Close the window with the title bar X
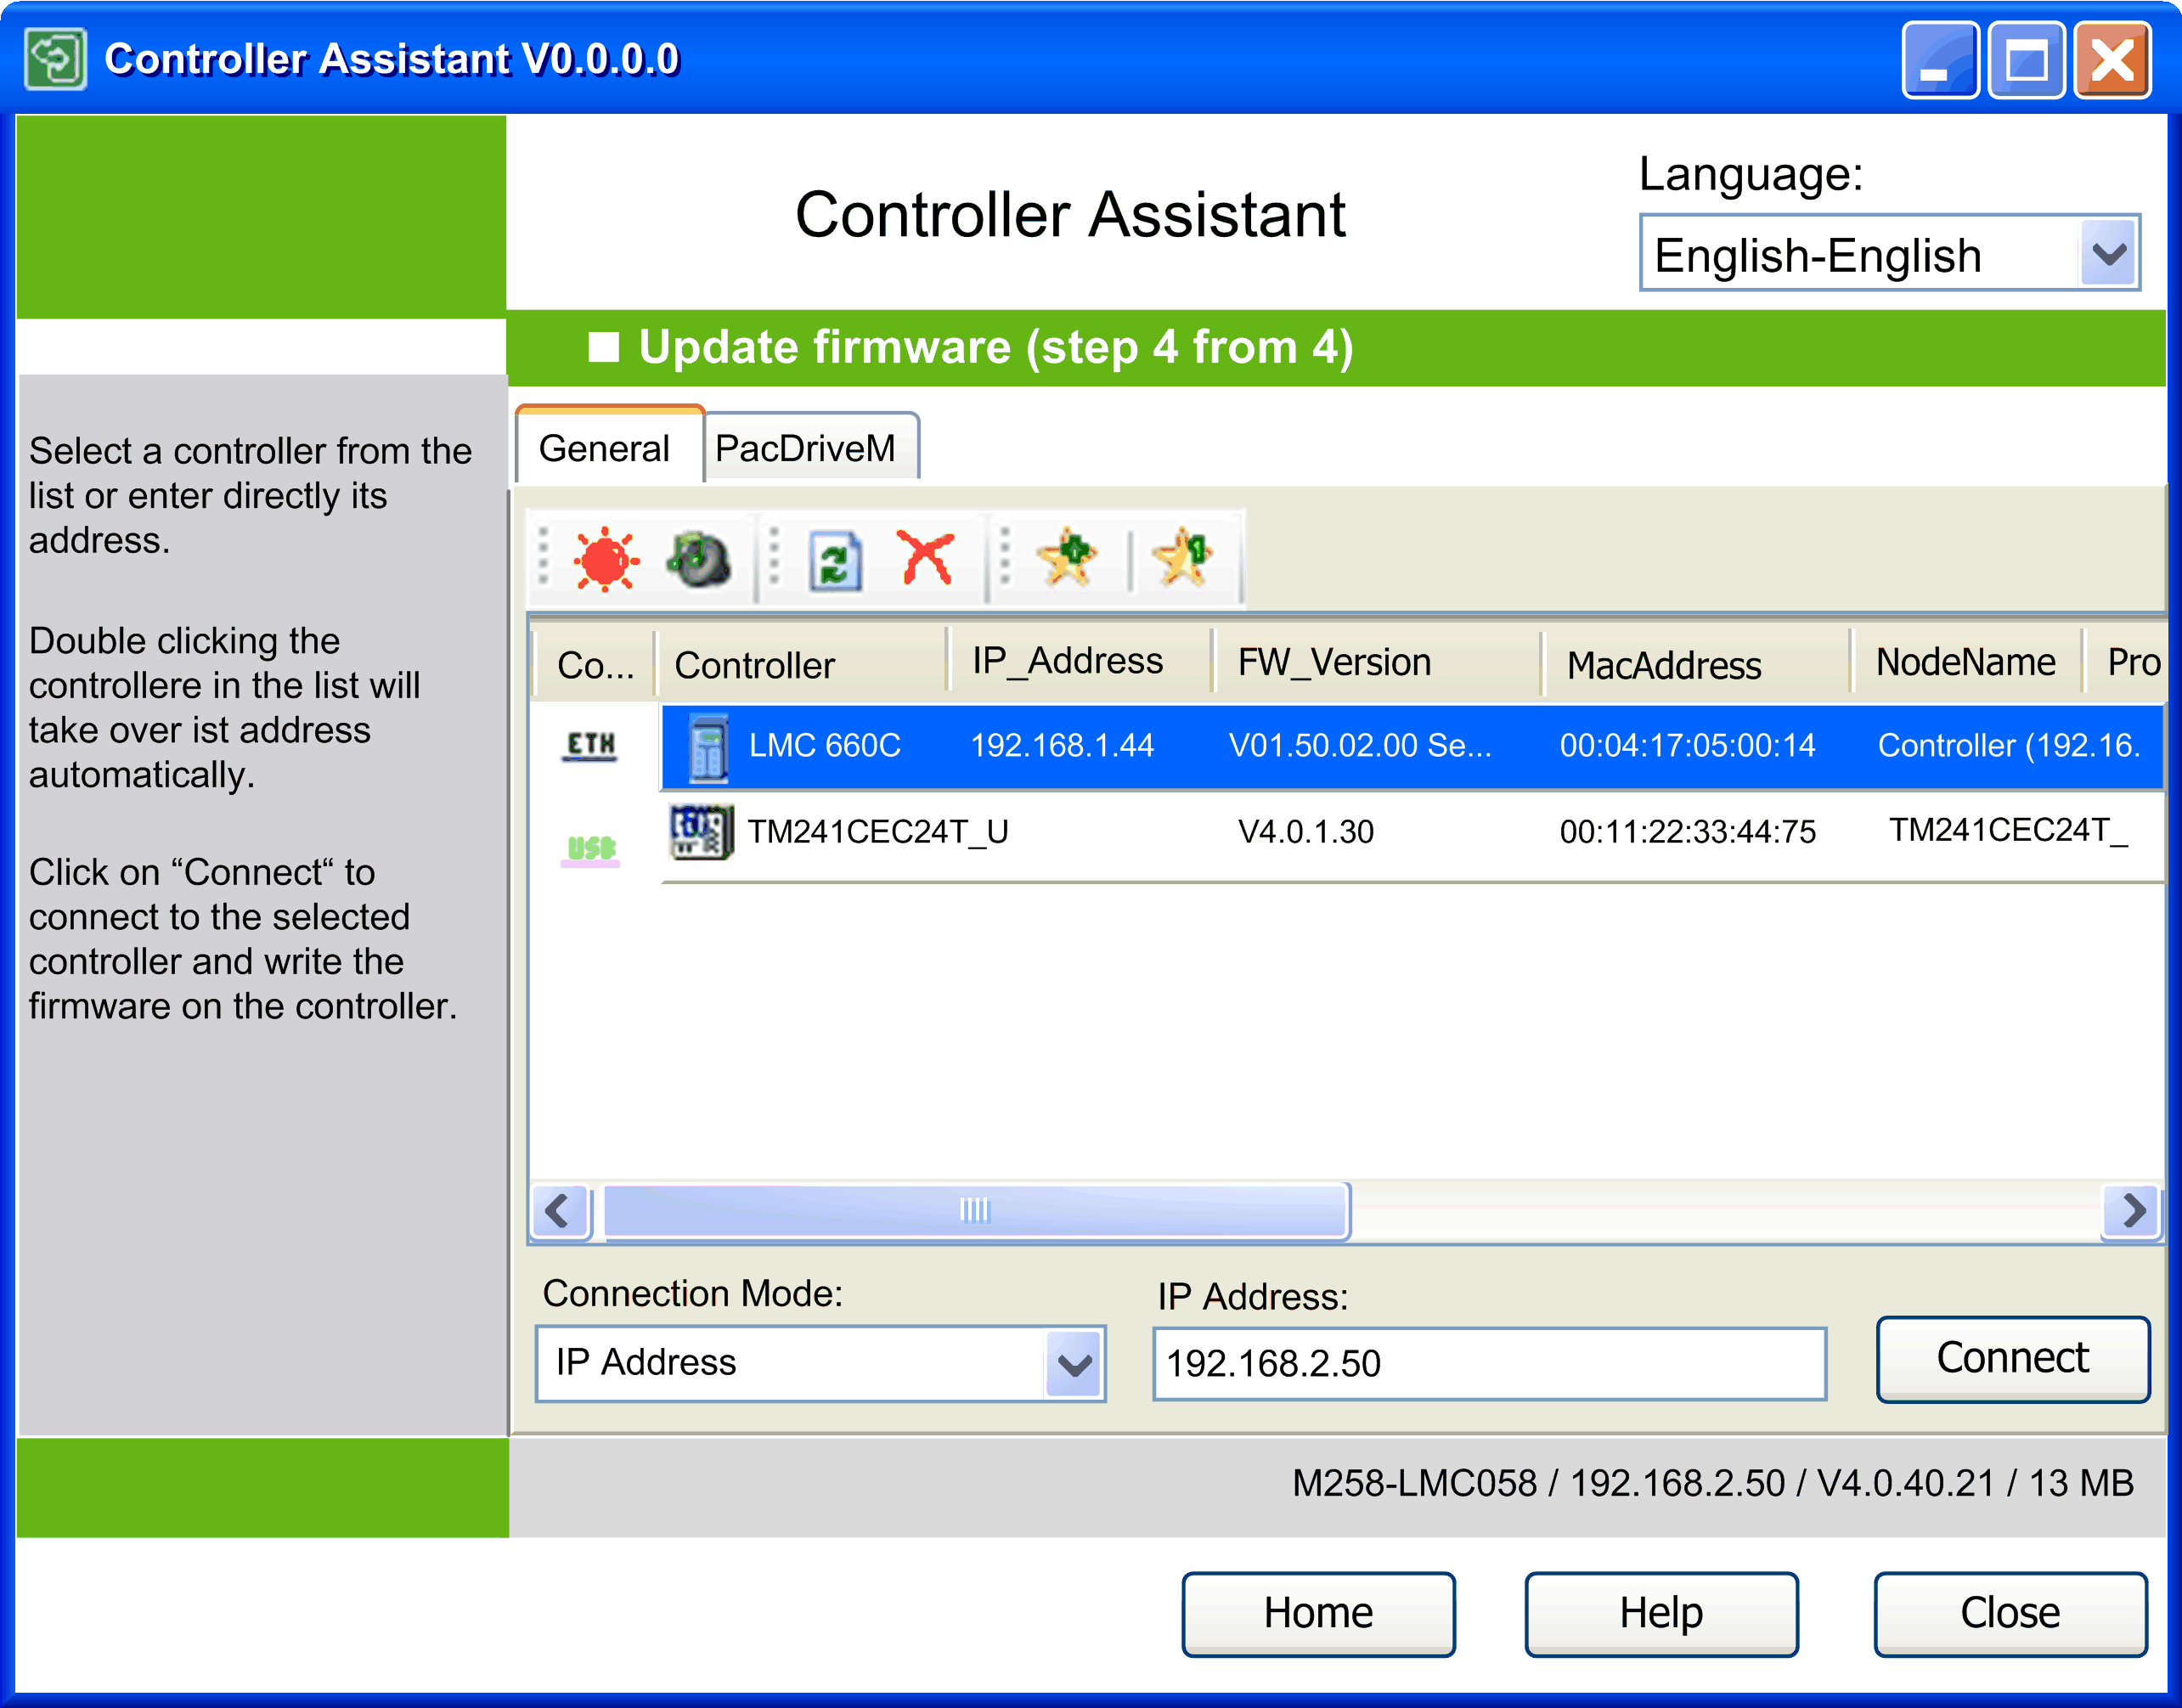The image size is (2182, 1708). pos(2112,60)
